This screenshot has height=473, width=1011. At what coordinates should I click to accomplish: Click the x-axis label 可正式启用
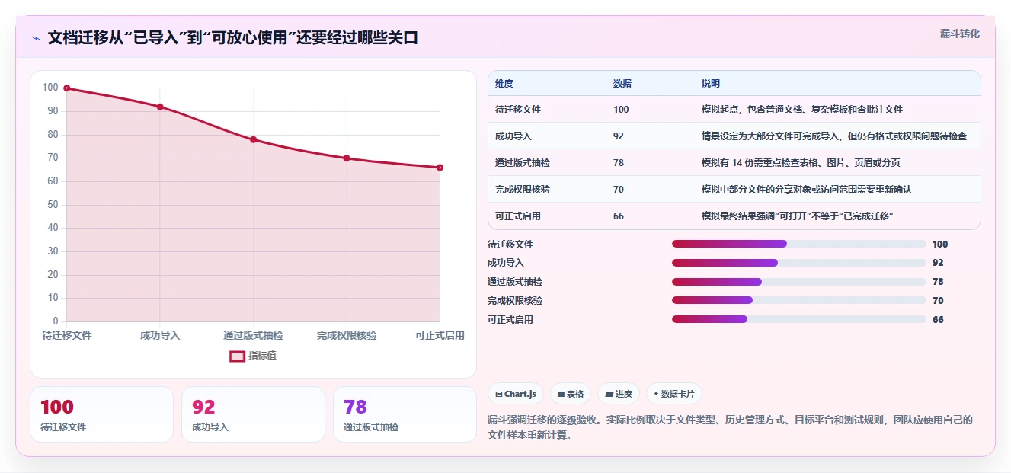pyautogui.click(x=440, y=336)
